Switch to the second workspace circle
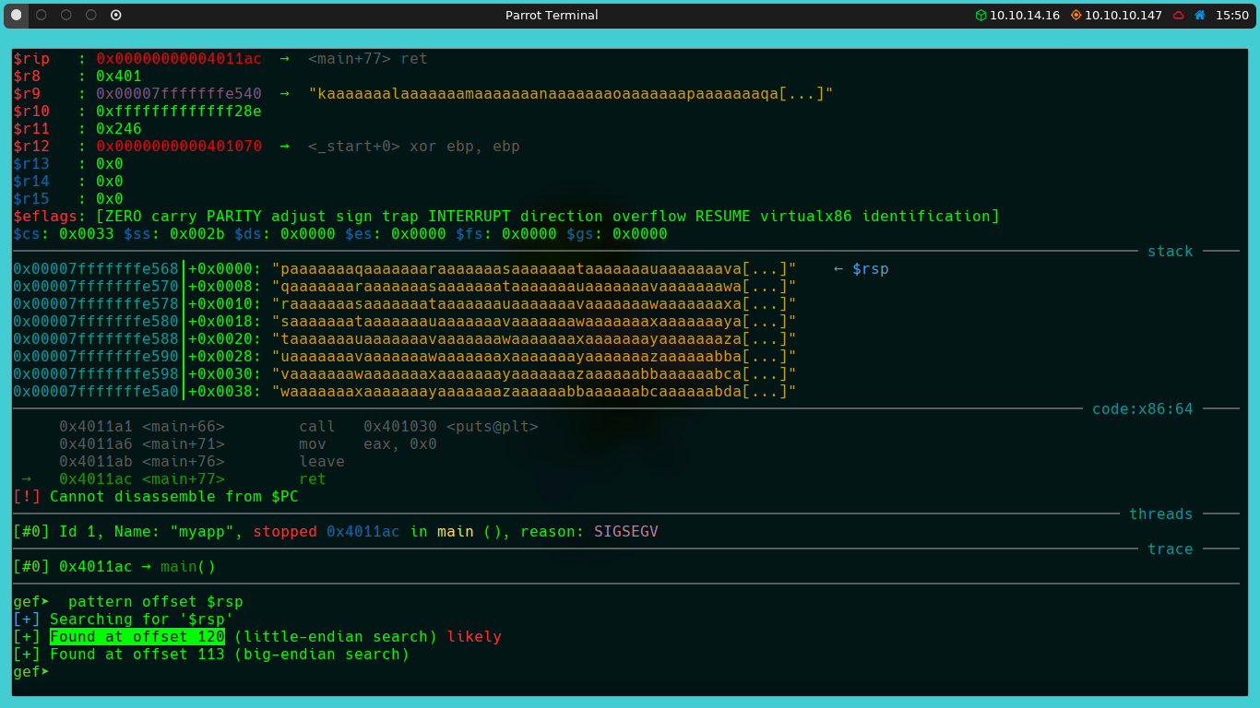This screenshot has height=708, width=1260. pyautogui.click(x=42, y=15)
